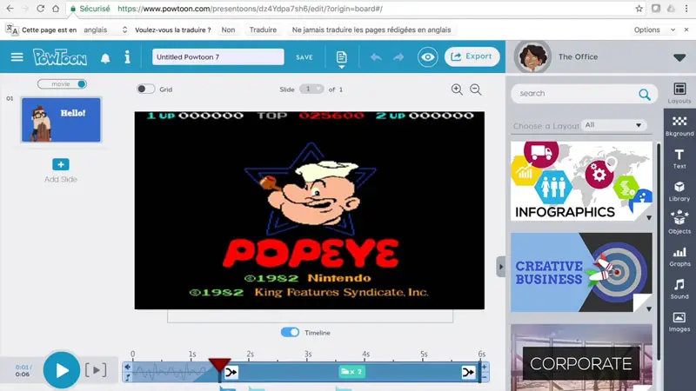The height and width of the screenshot is (391, 696).
Task: Remove a second from the timeline
Action: 485,377
